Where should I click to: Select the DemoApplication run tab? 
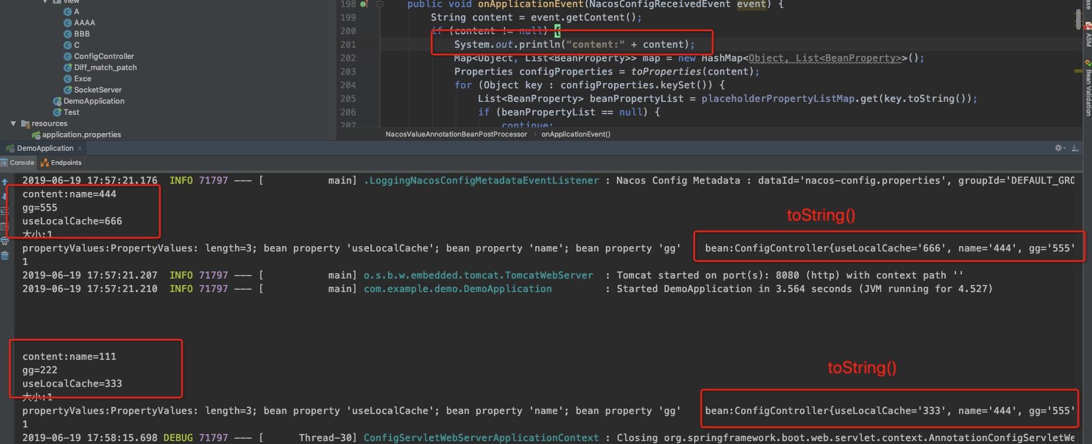[x=45, y=148]
